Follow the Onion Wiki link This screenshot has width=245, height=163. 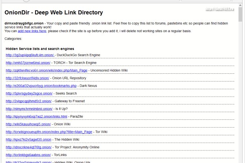[x=28, y=124]
